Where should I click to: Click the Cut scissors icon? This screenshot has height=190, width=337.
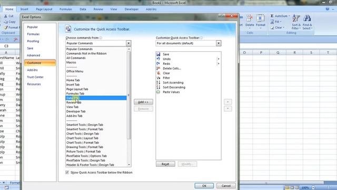coord(6,16)
